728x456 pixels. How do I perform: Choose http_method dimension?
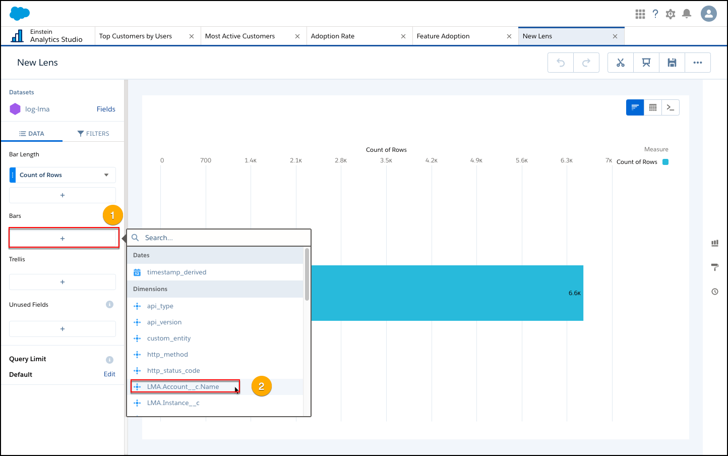(215, 355)
